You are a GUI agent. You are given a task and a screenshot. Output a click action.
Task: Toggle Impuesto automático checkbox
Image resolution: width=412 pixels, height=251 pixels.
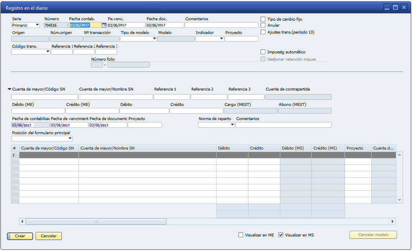pos(263,52)
